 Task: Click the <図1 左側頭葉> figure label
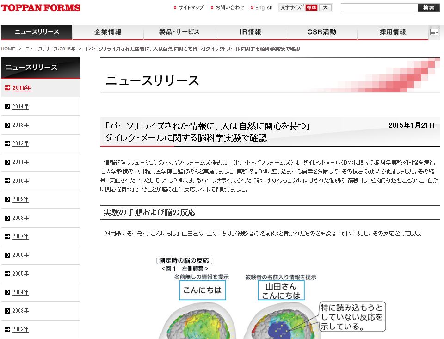(185, 269)
